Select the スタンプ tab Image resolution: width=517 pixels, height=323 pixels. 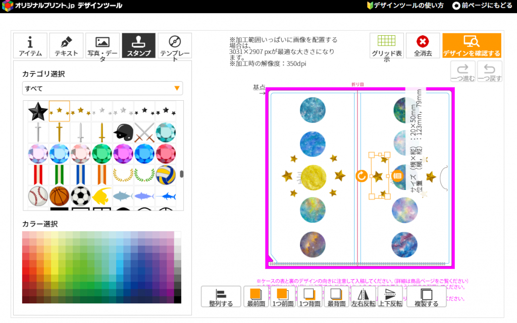[138, 45]
